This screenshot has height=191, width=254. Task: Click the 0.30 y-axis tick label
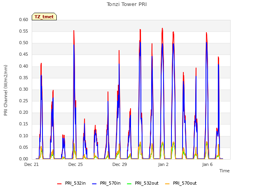pos(24,89)
